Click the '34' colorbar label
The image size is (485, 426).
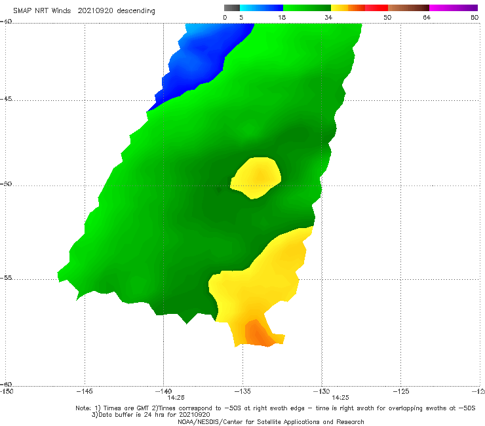(328, 18)
